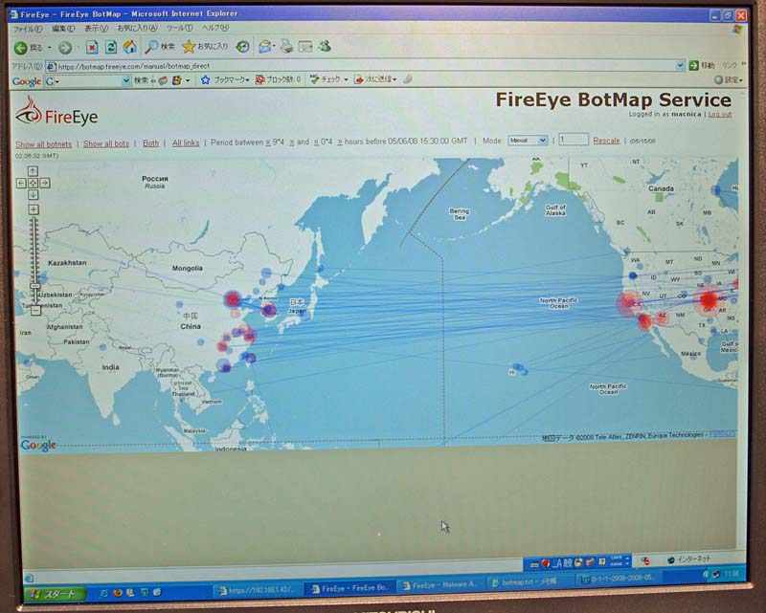Click the map pan up arrow
The image size is (766, 613).
tap(33, 171)
